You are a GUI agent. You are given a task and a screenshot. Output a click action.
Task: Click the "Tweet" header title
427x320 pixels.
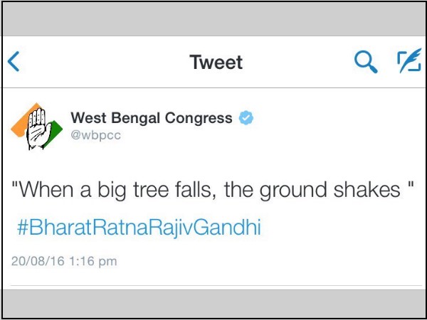click(216, 63)
